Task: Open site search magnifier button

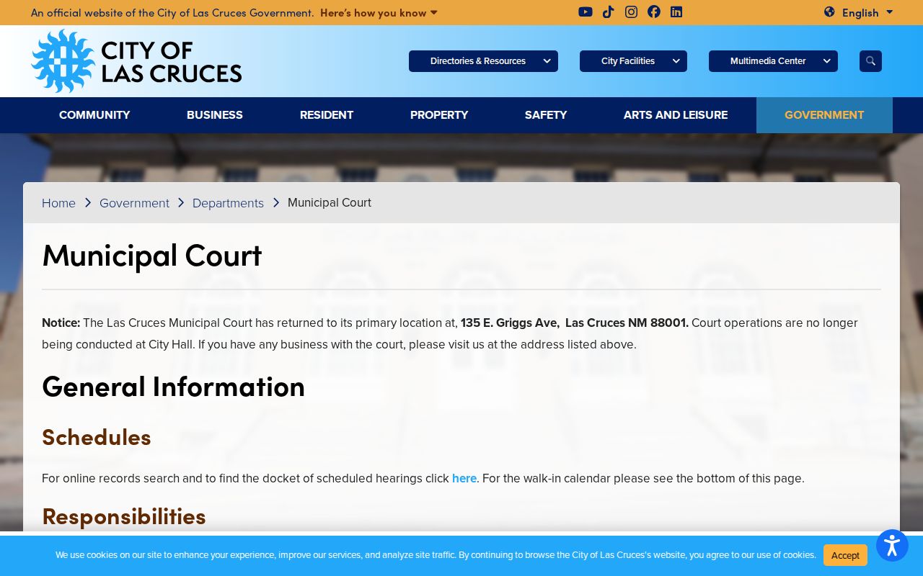Action: (870, 61)
